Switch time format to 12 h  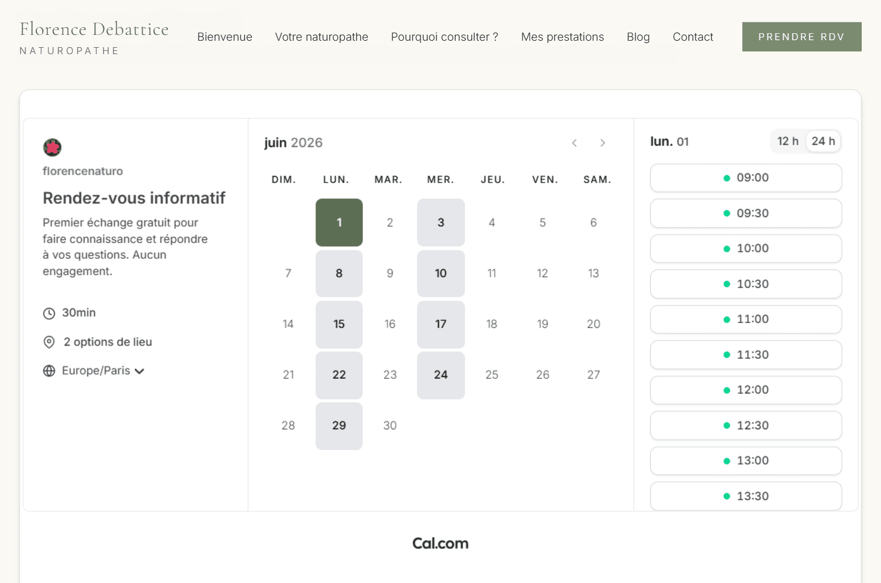coord(788,141)
